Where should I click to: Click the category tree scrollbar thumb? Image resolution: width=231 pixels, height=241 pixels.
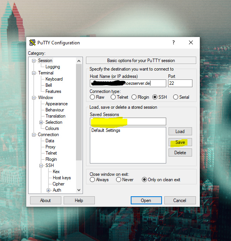[79, 112]
